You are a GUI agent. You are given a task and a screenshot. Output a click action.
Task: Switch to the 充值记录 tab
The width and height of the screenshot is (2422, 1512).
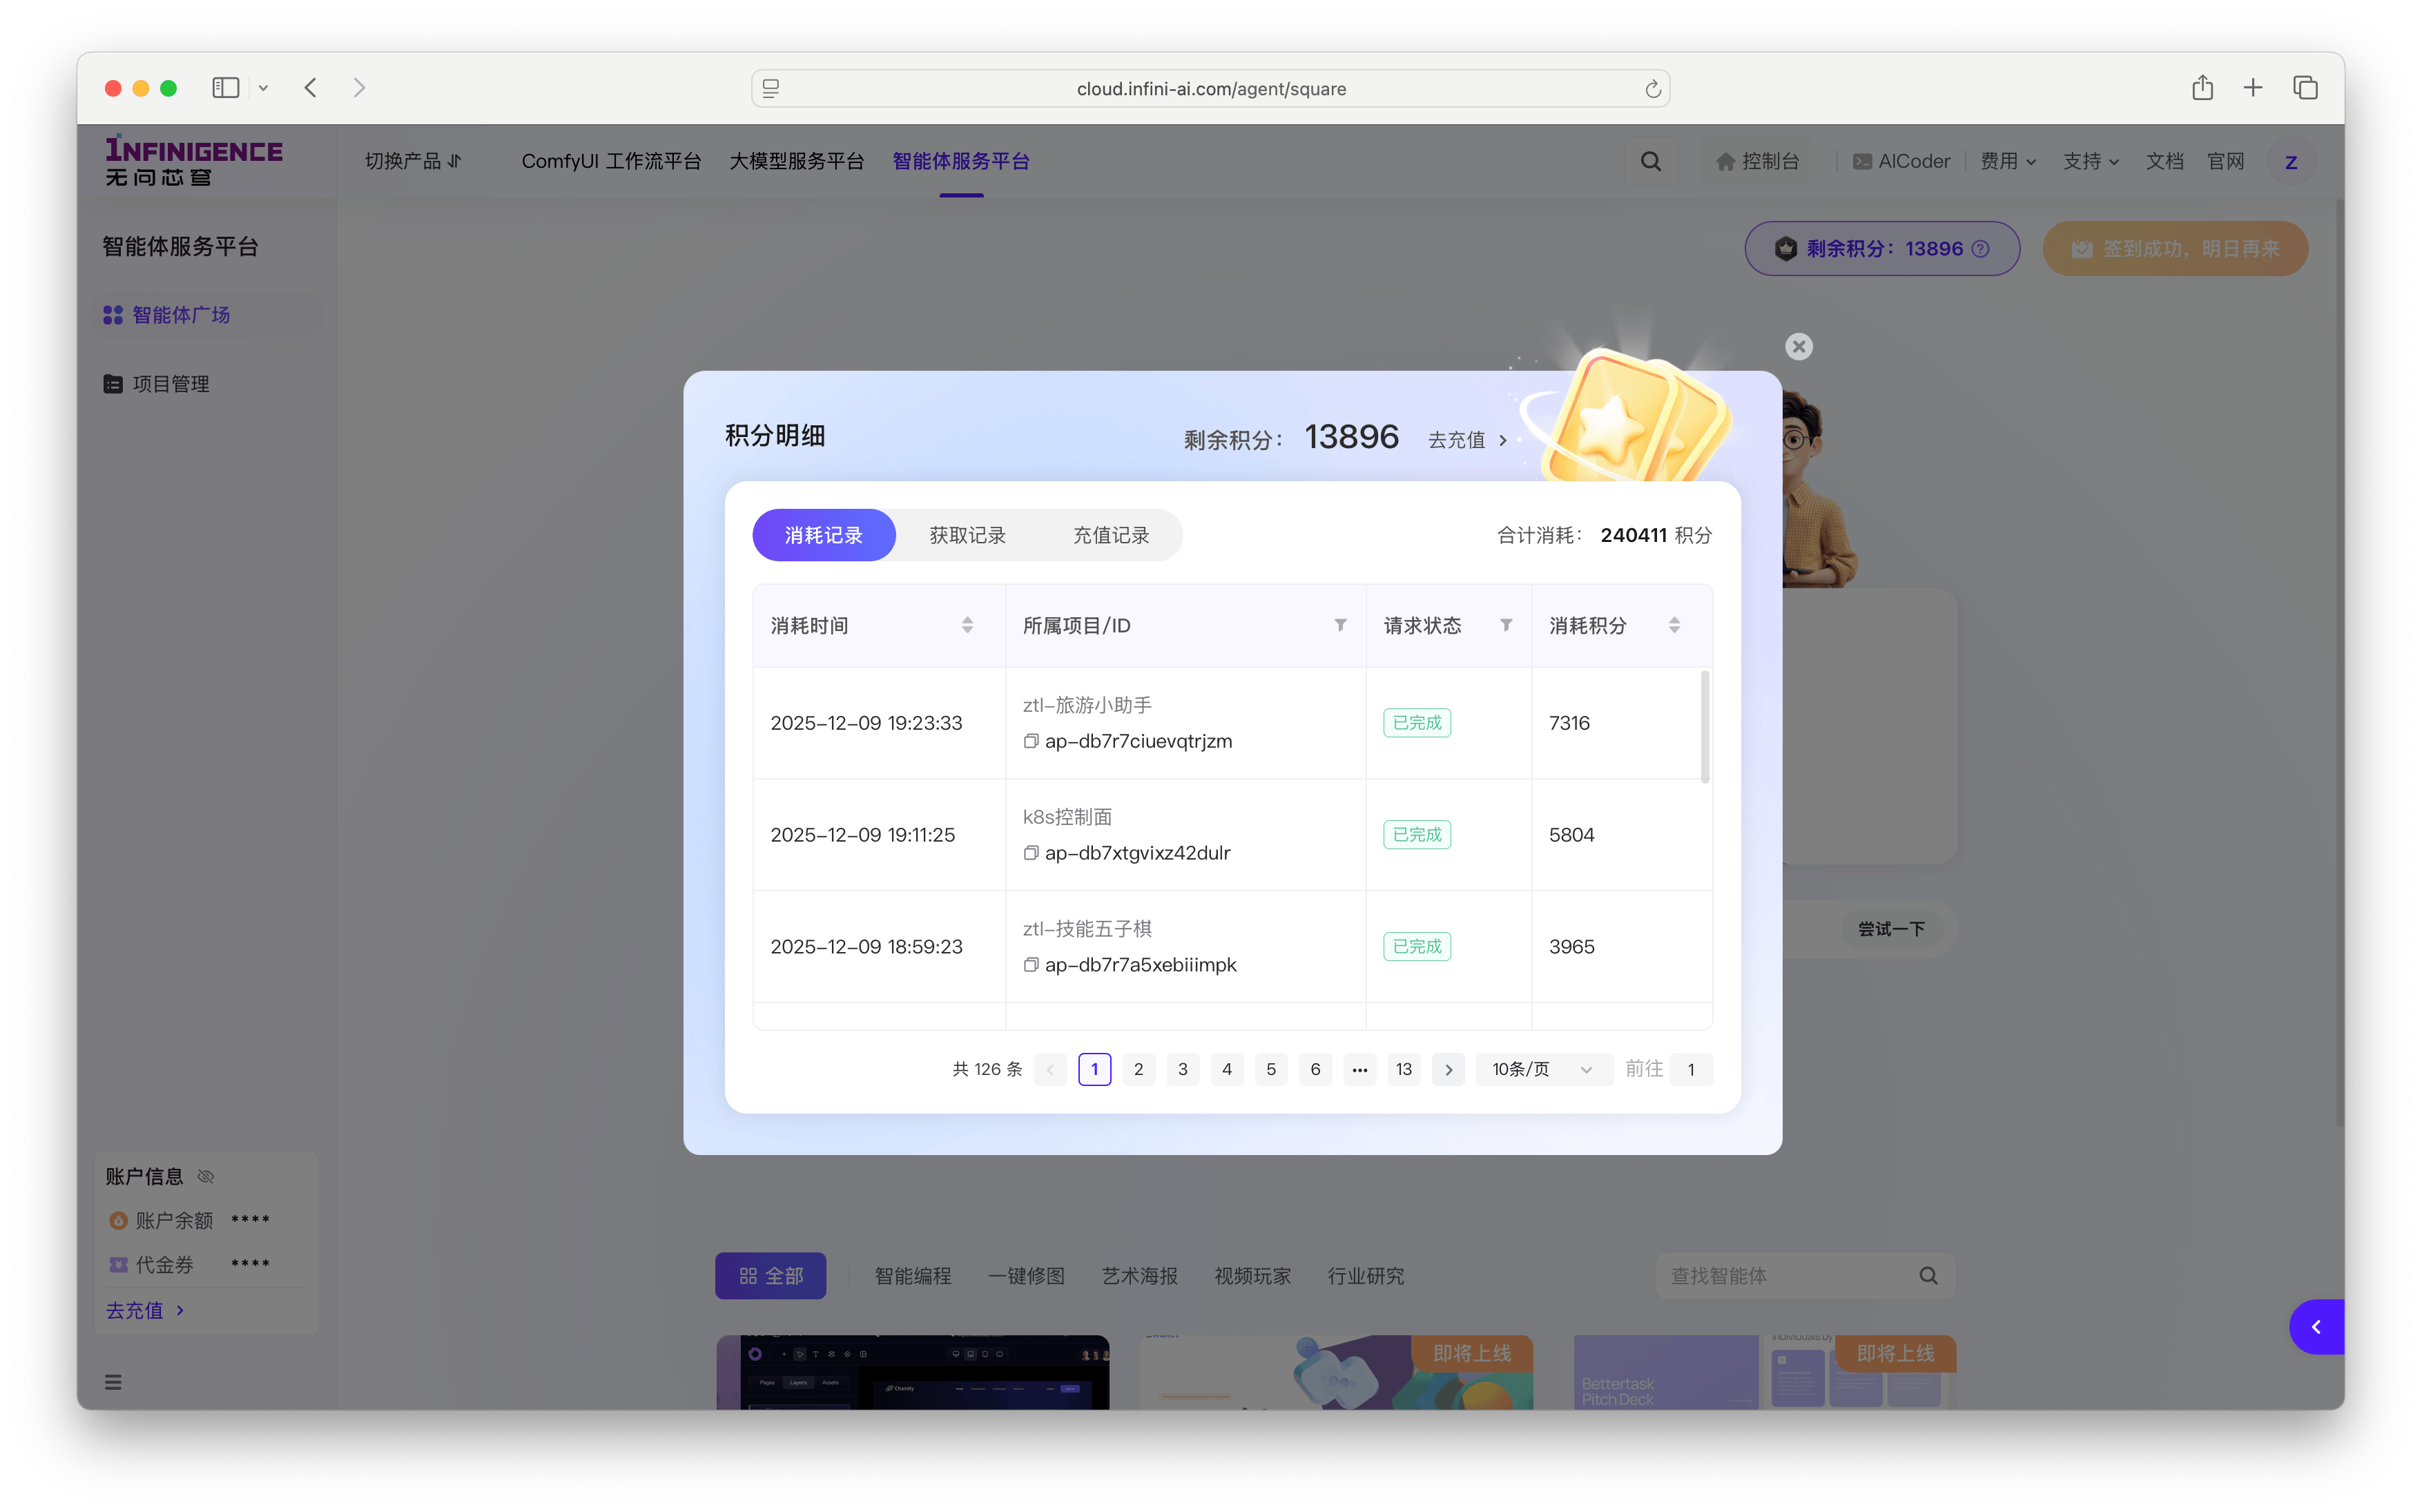click(x=1111, y=535)
